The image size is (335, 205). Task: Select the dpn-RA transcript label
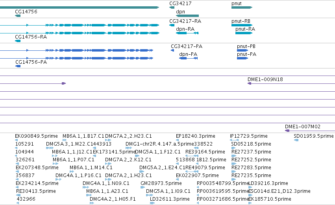tap(185, 29)
